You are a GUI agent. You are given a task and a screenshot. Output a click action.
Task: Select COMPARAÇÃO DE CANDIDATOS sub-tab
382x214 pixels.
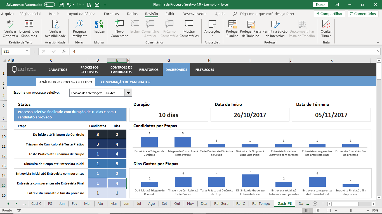[x=126, y=82]
